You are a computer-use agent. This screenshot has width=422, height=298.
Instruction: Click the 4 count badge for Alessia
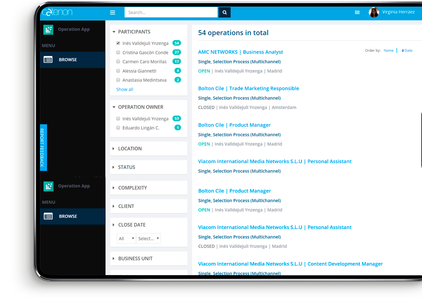(x=178, y=70)
